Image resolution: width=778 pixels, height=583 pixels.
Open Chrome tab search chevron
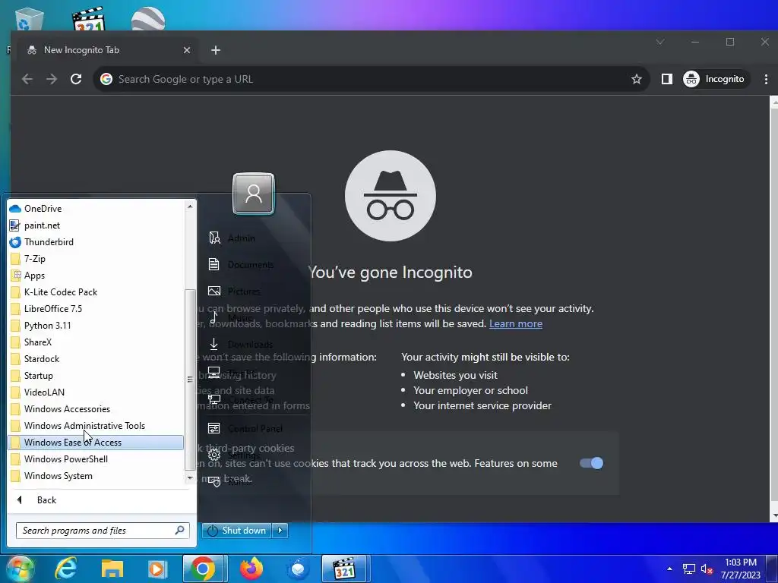[660, 43]
